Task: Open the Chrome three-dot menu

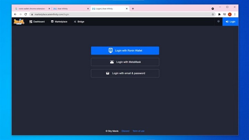Action: tap(235, 15)
